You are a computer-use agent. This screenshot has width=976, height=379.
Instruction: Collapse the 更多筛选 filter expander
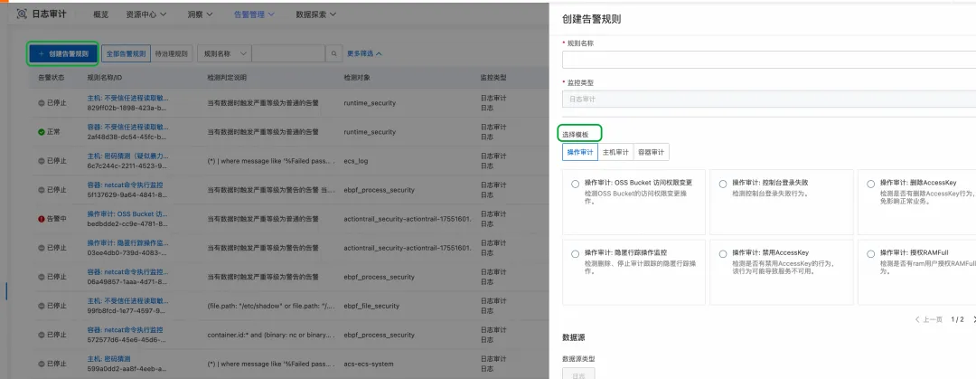pyautogui.click(x=365, y=53)
